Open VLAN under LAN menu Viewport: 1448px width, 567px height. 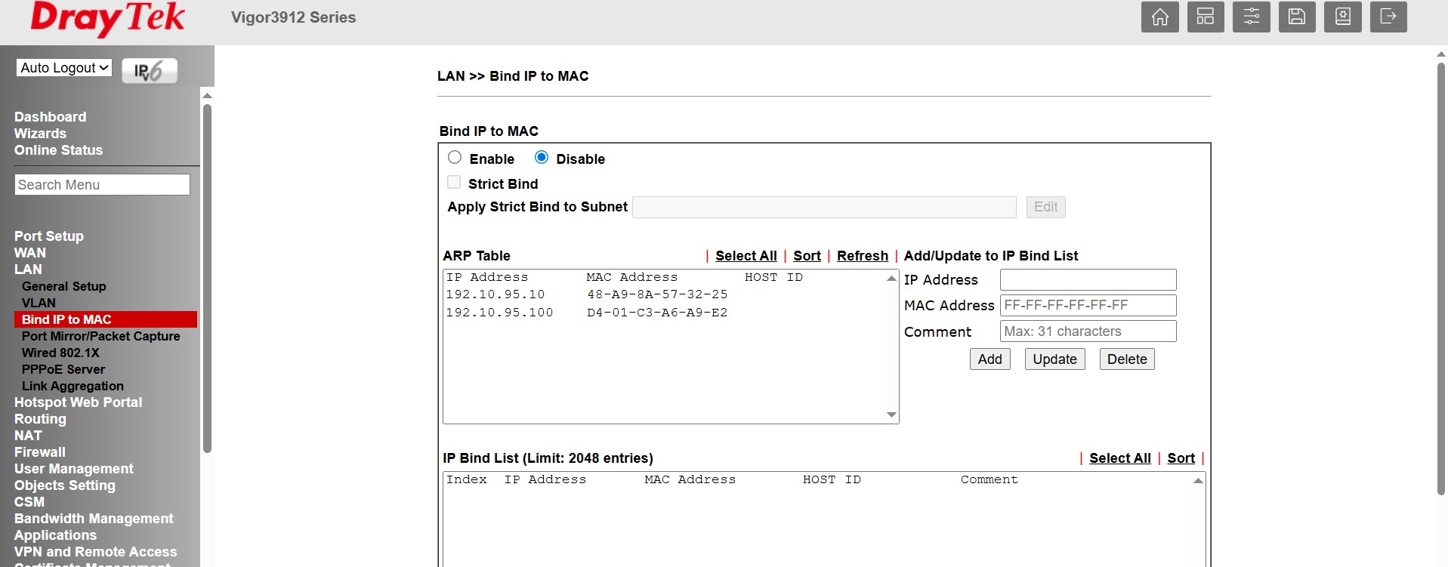39,303
